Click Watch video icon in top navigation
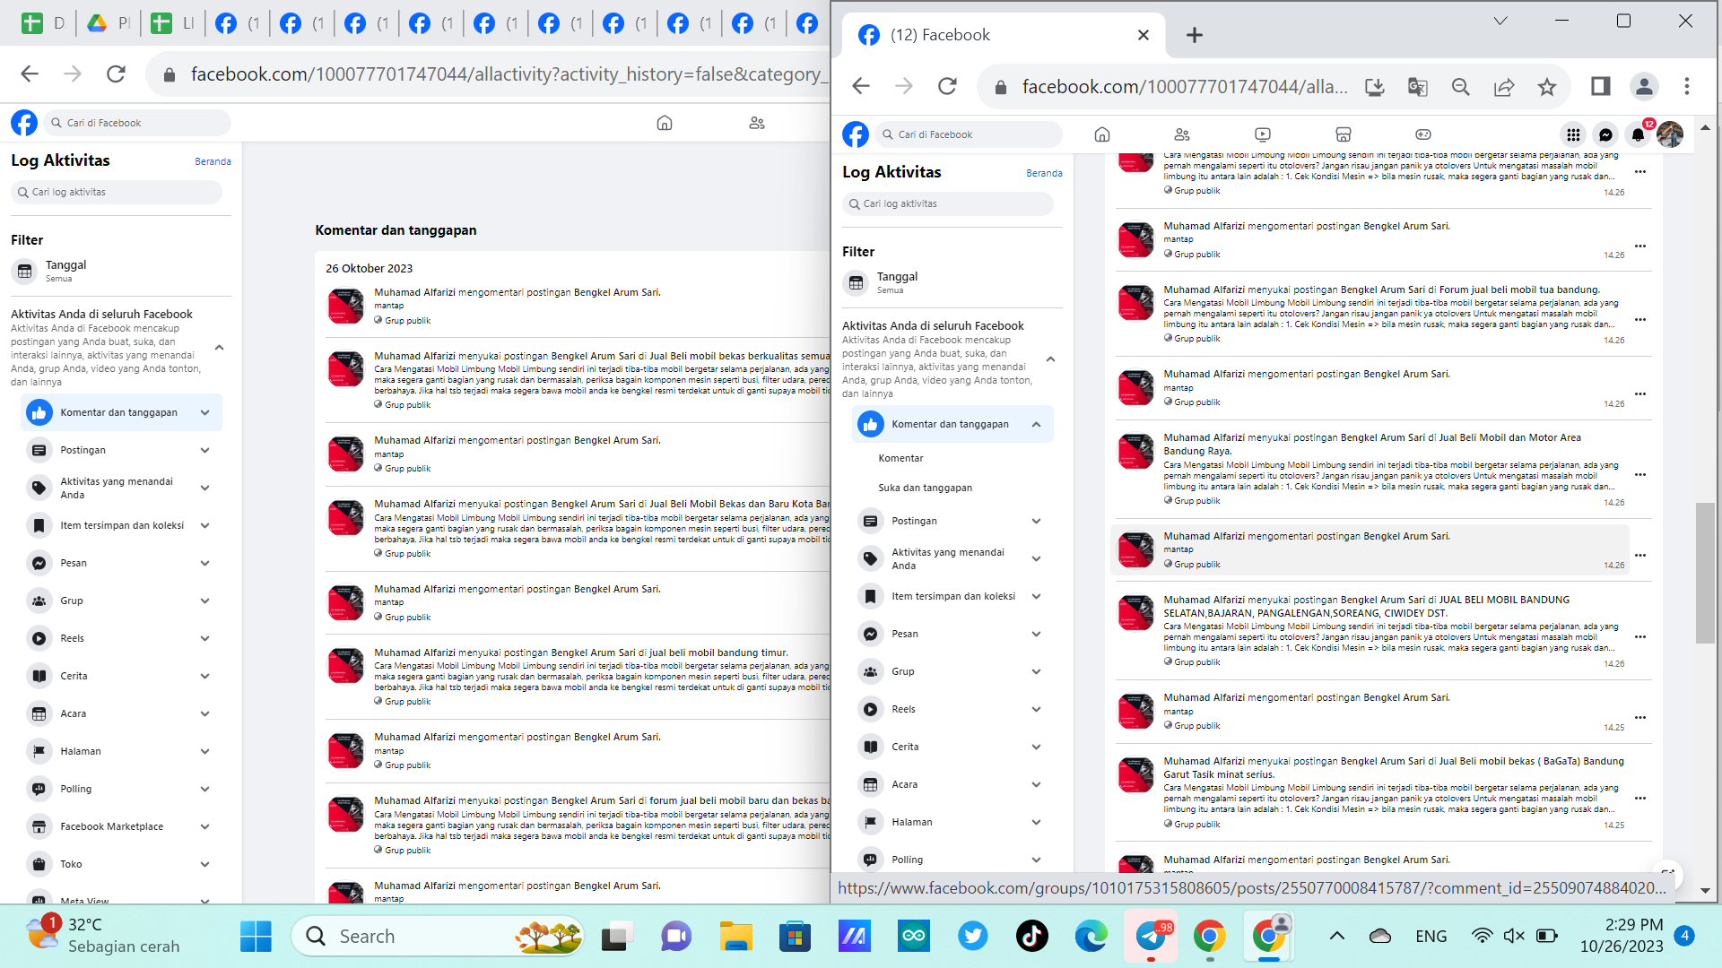Screen dimensions: 1722x968 (x=1263, y=134)
